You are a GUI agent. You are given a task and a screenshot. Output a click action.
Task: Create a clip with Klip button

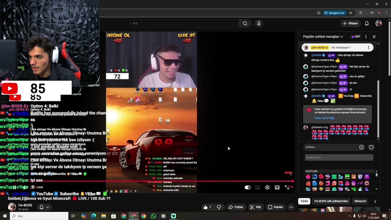click(x=255, y=207)
